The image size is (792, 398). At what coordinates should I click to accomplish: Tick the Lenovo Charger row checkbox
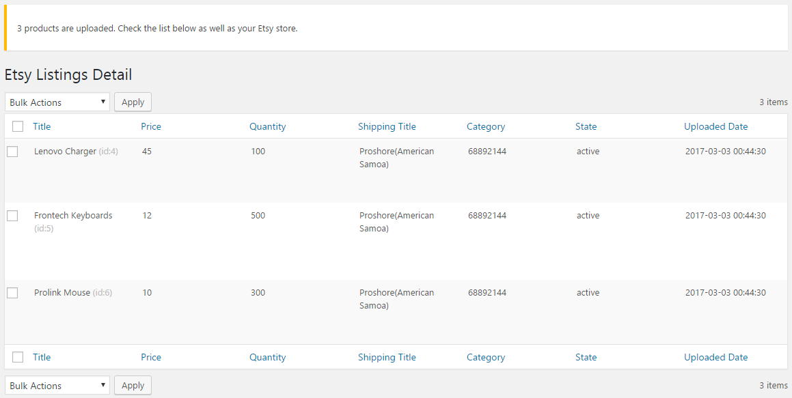click(12, 152)
